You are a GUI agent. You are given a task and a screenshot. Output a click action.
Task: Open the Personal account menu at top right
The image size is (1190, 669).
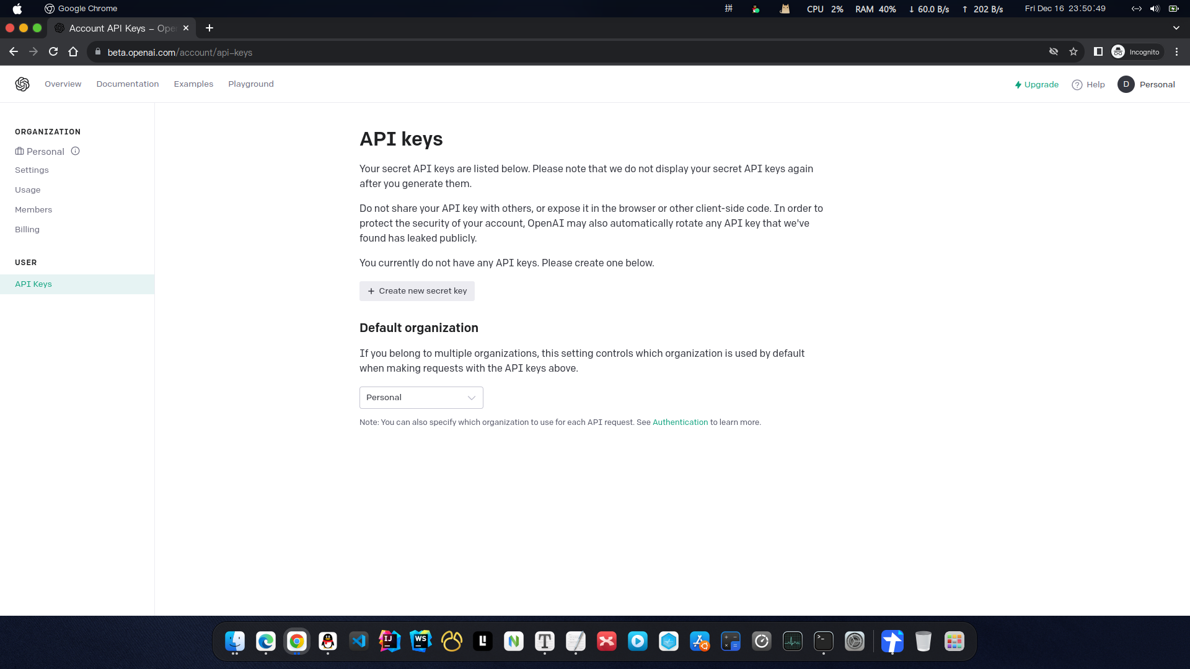coord(1147,84)
